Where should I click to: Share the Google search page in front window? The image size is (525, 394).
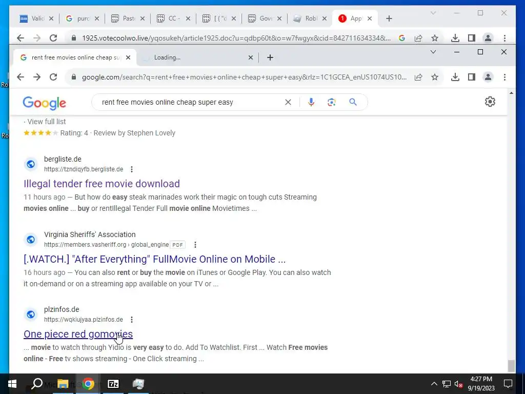[418, 77]
